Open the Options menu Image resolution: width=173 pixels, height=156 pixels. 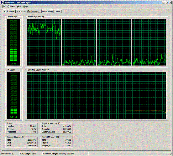11,6
